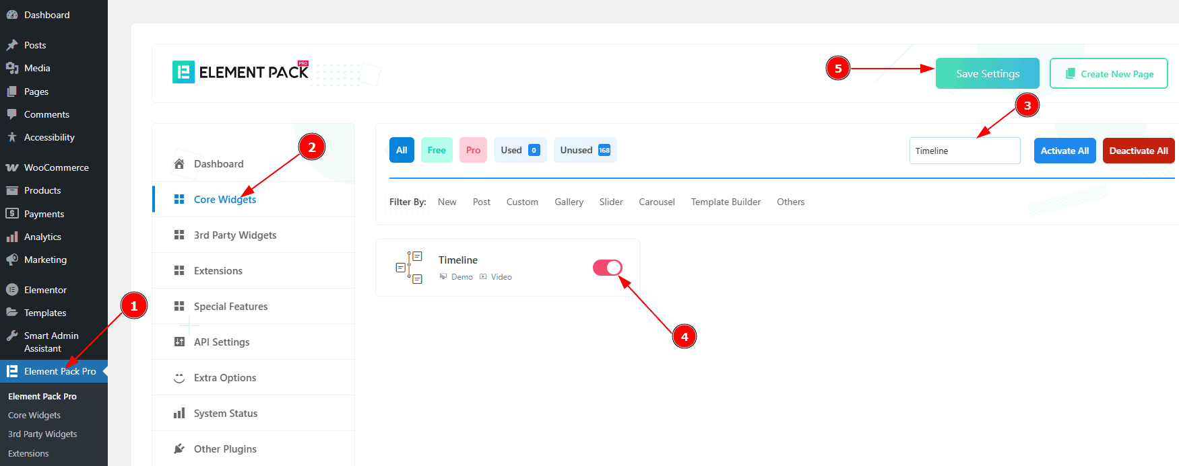The image size is (1179, 466).
Task: Open 3rd Party Widgets in WordPress submenu
Action: pyautogui.click(x=42, y=434)
